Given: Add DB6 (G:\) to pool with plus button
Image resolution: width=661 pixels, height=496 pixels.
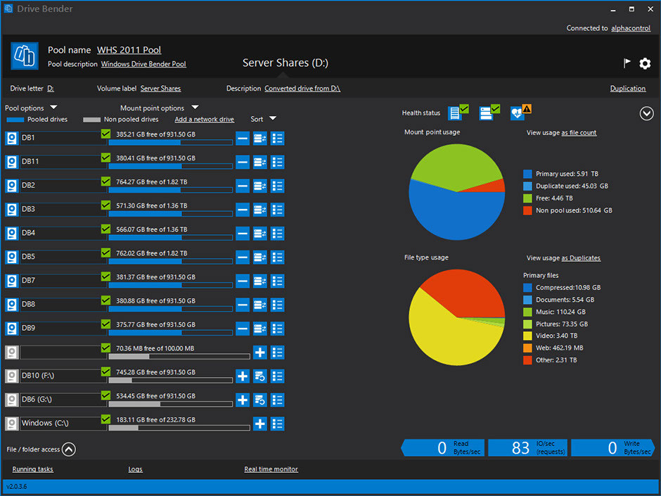Looking at the screenshot, I should [x=243, y=400].
